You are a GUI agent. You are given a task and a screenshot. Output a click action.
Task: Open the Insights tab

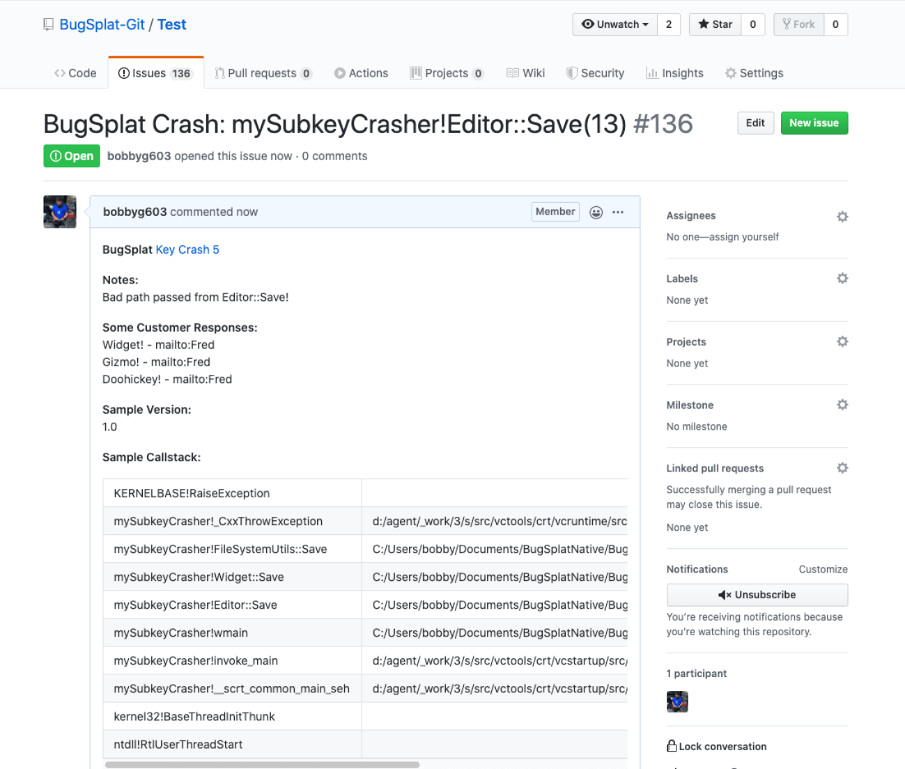pyautogui.click(x=674, y=73)
